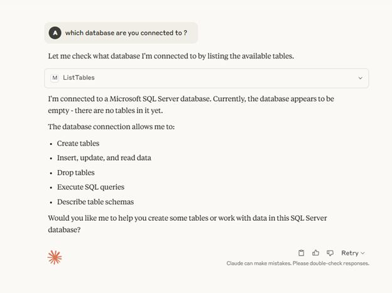
Task: Click the M icon beside ListTables
Action: (55, 78)
